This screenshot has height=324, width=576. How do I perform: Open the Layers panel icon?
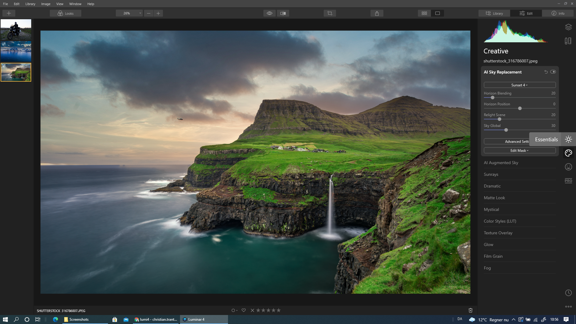pyautogui.click(x=568, y=27)
